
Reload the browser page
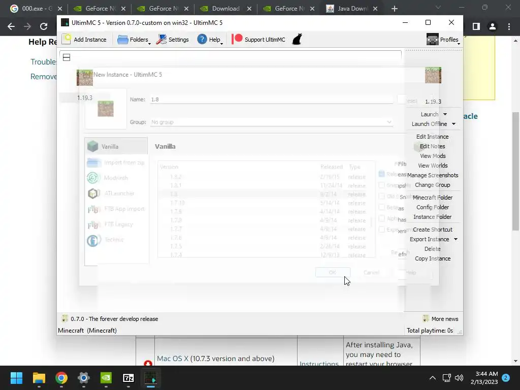click(x=44, y=26)
